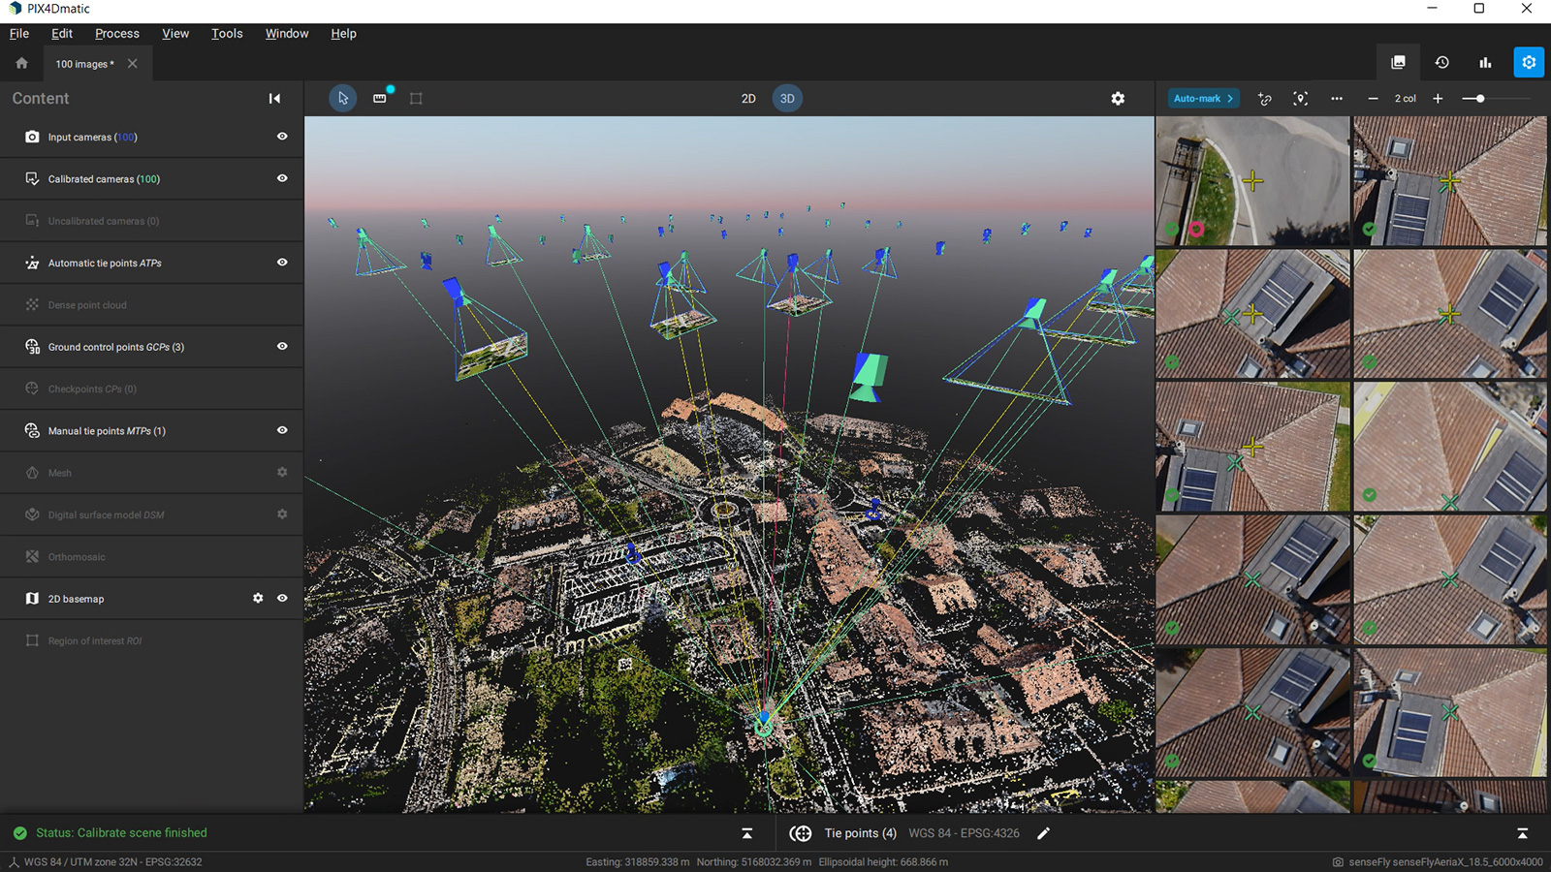Click WGS 84 / UTM zone 32N coordinate system
Image resolution: width=1551 pixels, height=872 pixels.
(x=112, y=861)
